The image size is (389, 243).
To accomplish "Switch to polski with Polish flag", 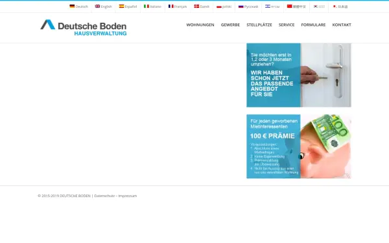I will 224,6.
